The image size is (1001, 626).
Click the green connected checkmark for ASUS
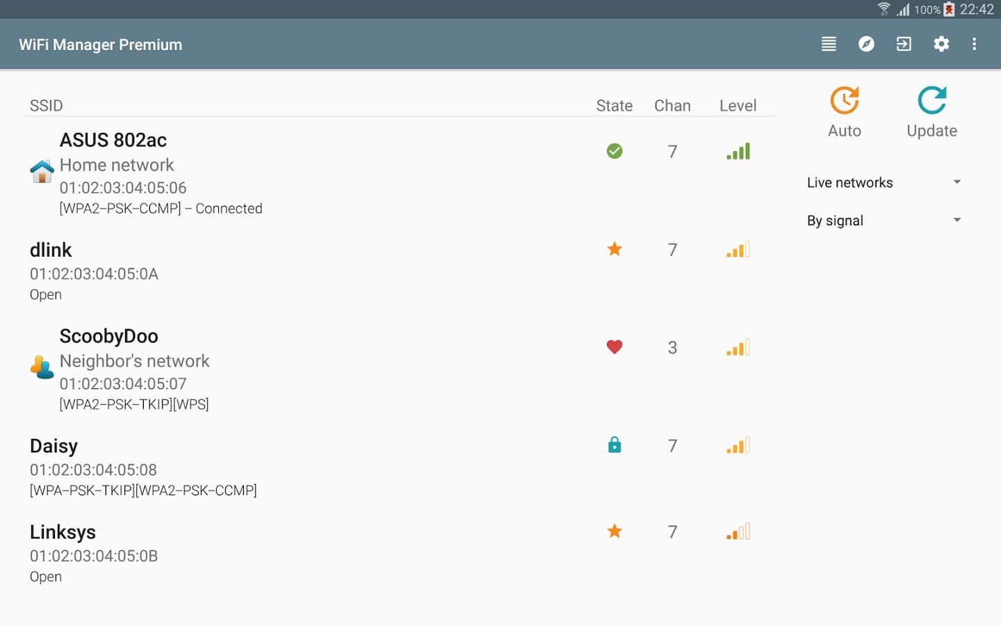615,151
